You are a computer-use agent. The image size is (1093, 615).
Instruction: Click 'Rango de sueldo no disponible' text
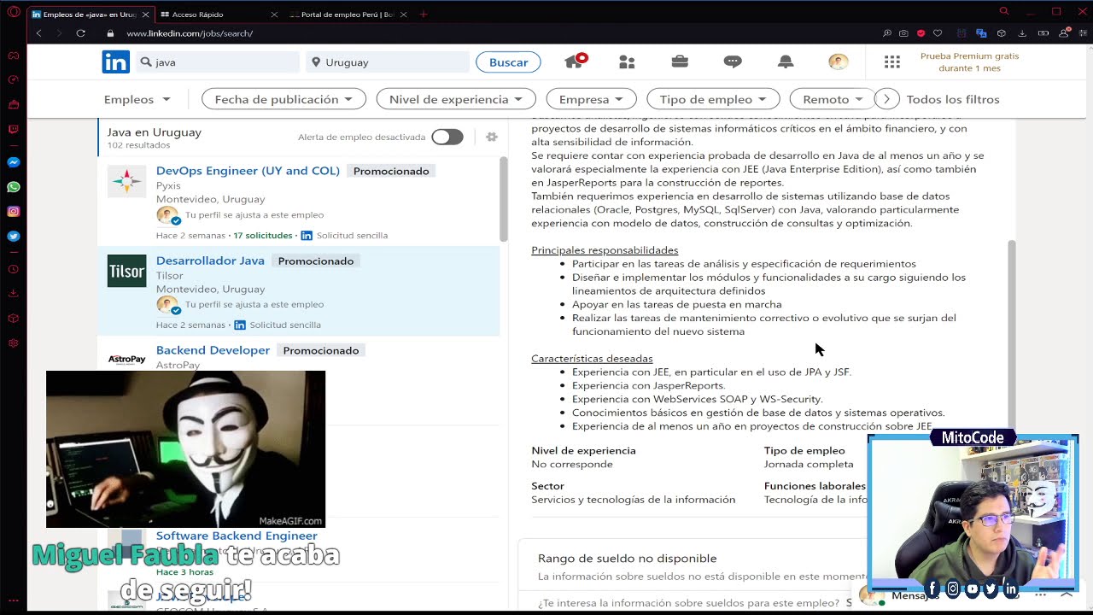[627, 558]
